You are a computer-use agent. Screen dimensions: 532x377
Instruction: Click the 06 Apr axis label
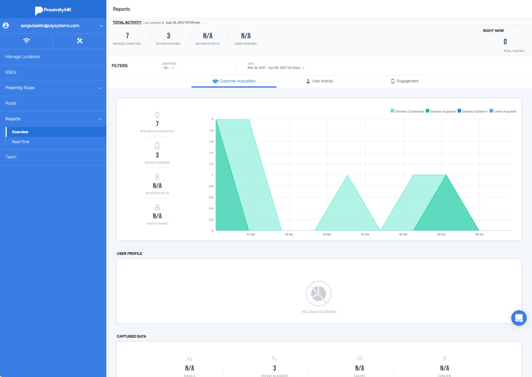point(442,235)
